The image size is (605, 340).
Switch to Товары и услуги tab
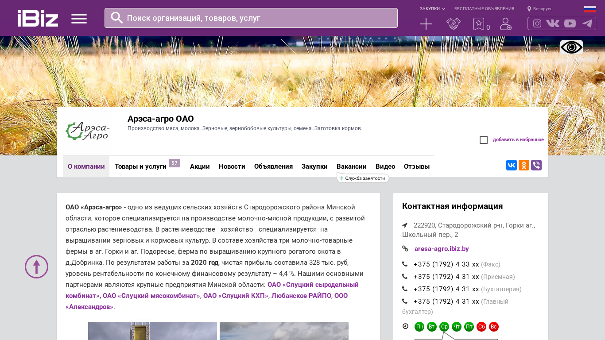(x=140, y=166)
